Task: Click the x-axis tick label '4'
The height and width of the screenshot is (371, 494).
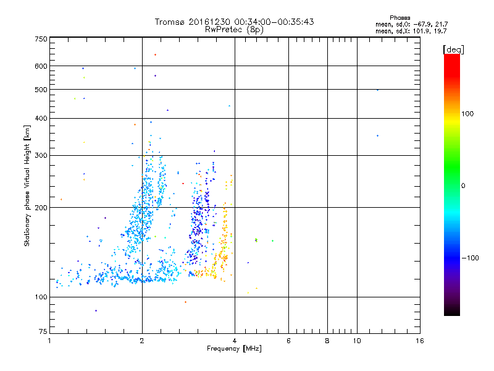Action: (x=235, y=341)
